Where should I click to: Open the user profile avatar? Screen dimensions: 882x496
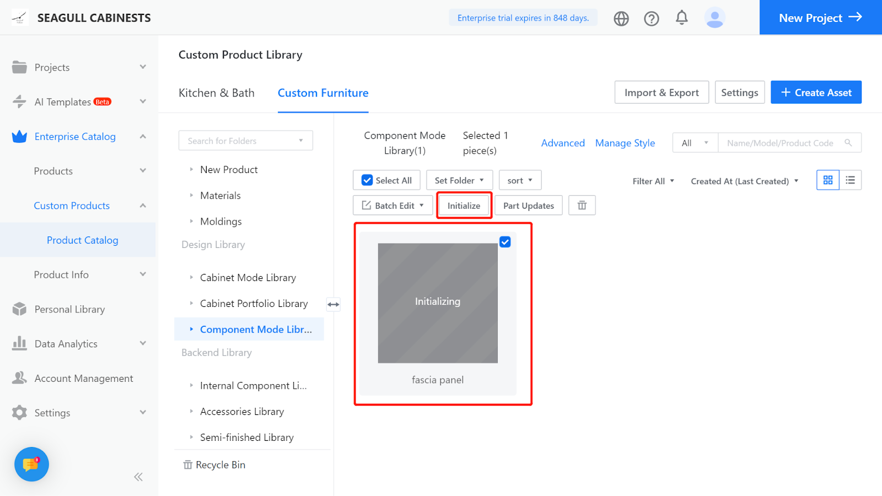click(x=714, y=18)
